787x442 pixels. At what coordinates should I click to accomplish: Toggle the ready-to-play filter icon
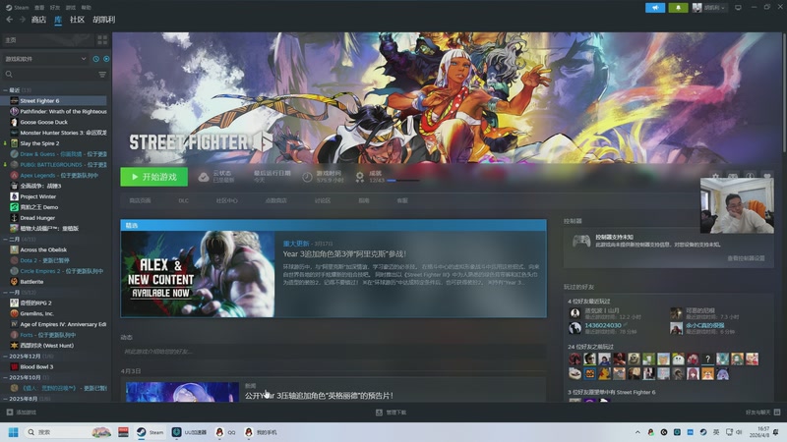pos(106,59)
